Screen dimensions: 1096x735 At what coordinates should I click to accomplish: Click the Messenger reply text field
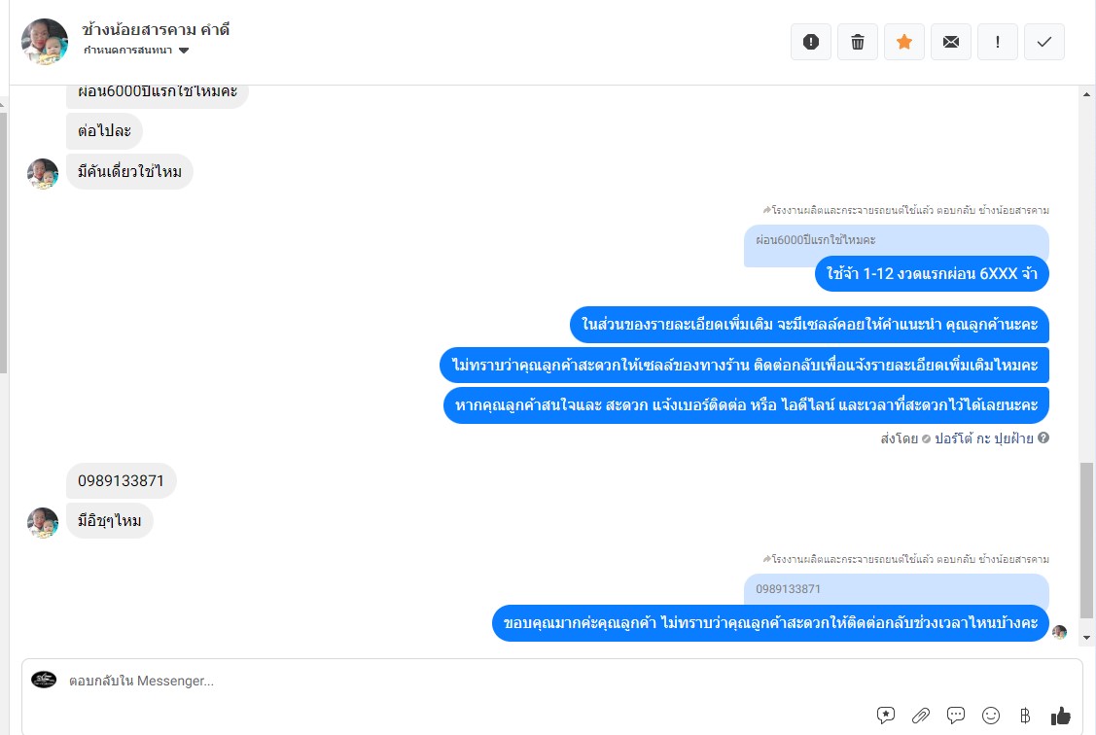(552, 681)
